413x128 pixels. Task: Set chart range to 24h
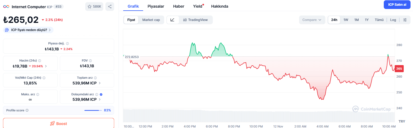[x=334, y=20]
